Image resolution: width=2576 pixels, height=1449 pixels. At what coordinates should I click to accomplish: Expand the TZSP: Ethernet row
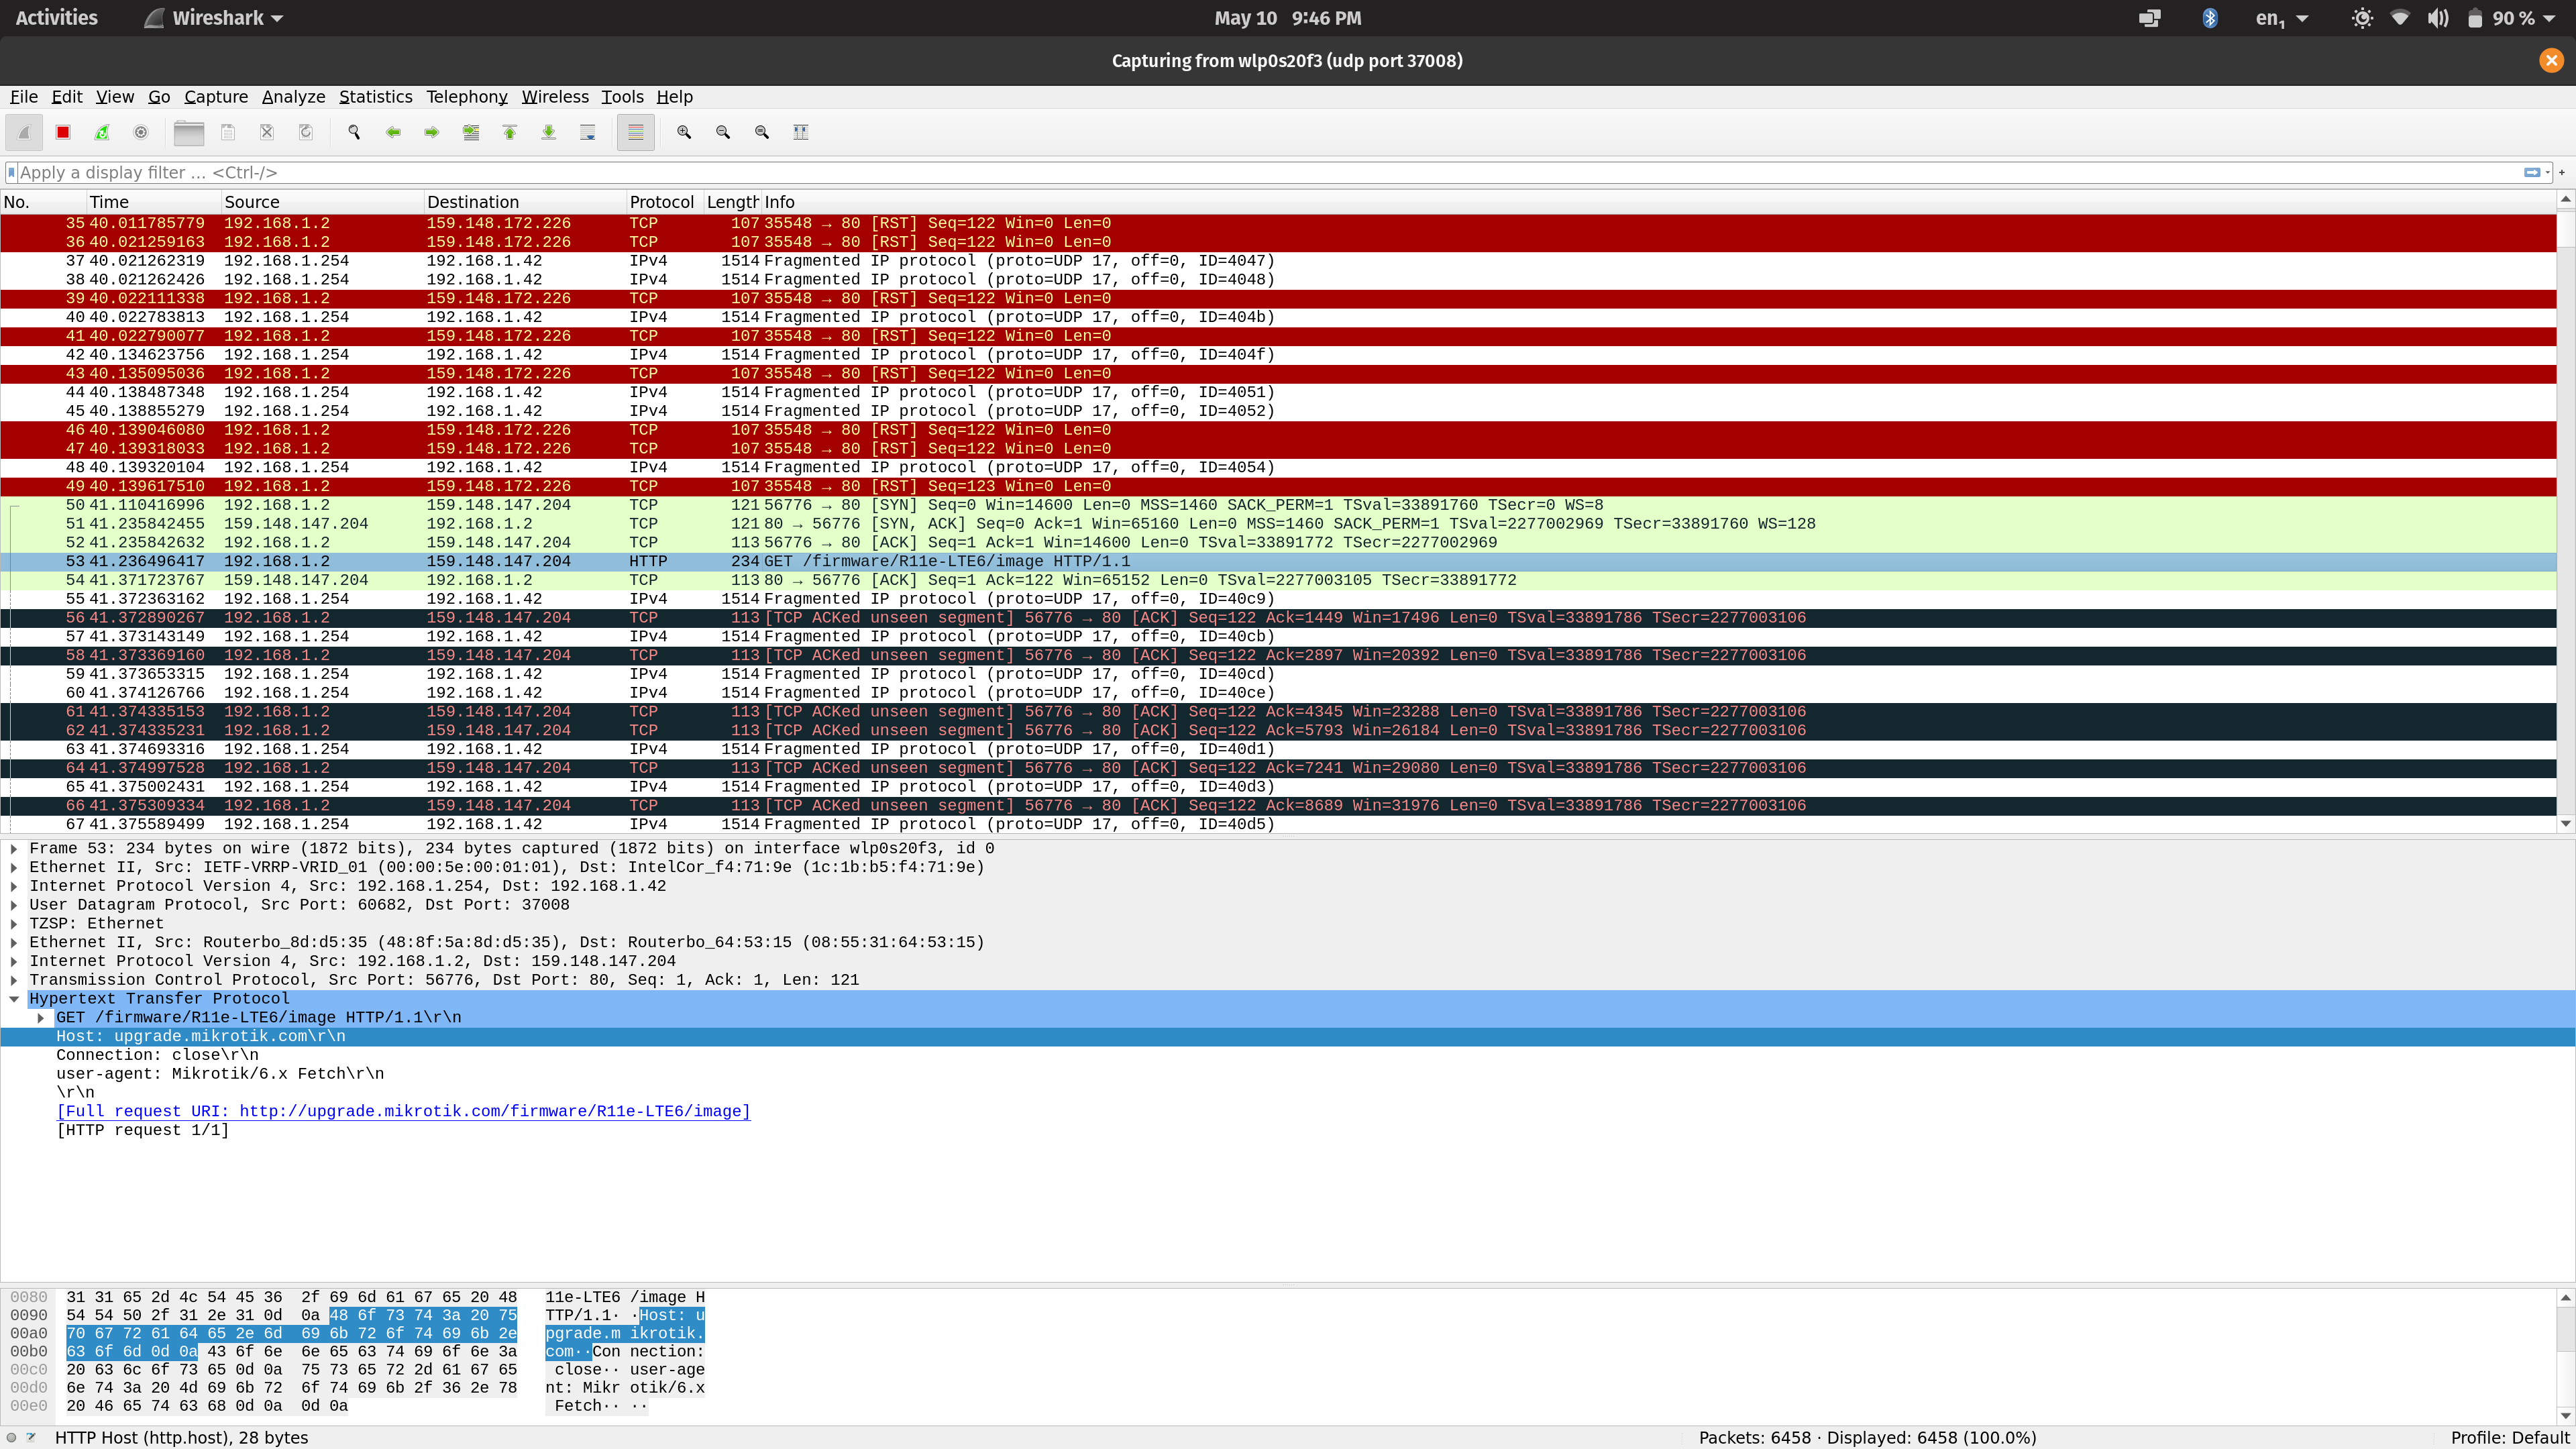(x=14, y=923)
